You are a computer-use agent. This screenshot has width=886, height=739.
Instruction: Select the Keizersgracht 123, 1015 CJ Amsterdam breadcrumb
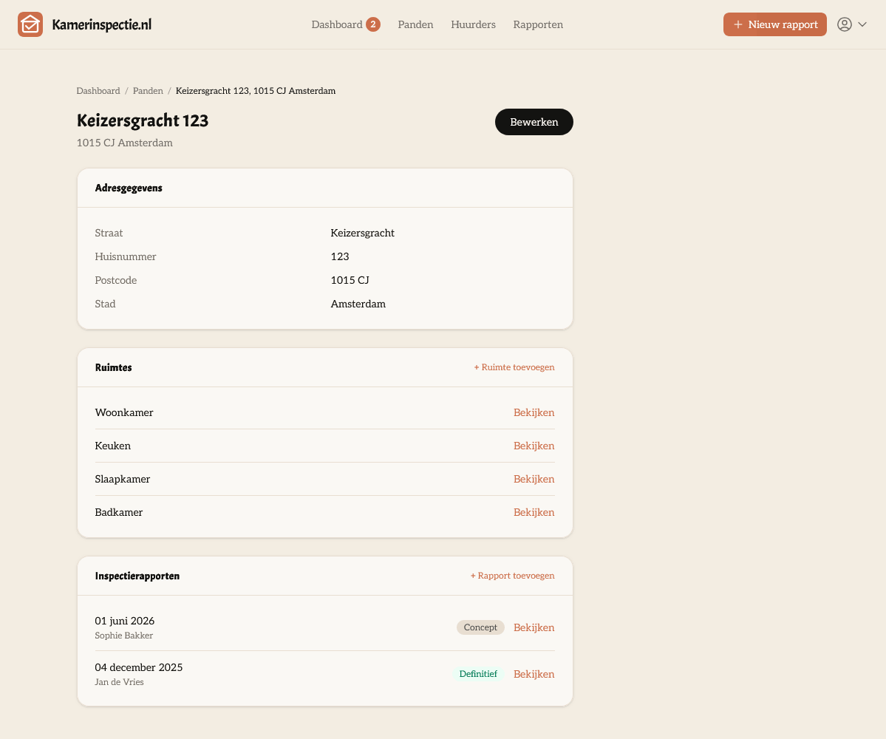(256, 91)
